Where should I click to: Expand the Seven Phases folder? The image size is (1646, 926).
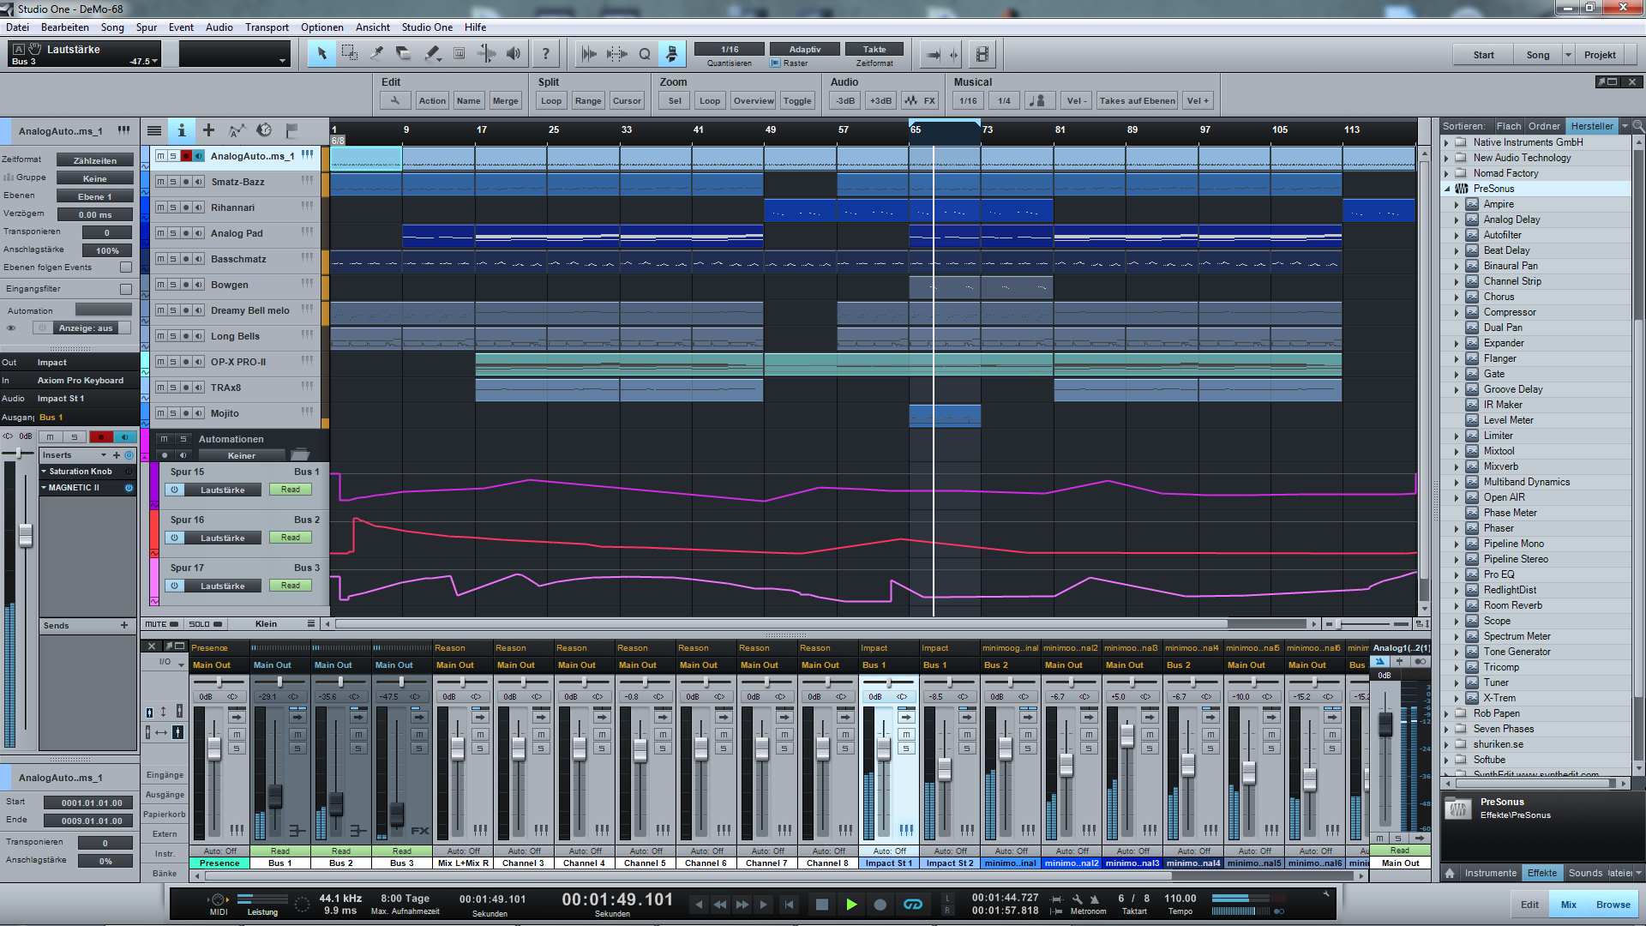click(1447, 729)
